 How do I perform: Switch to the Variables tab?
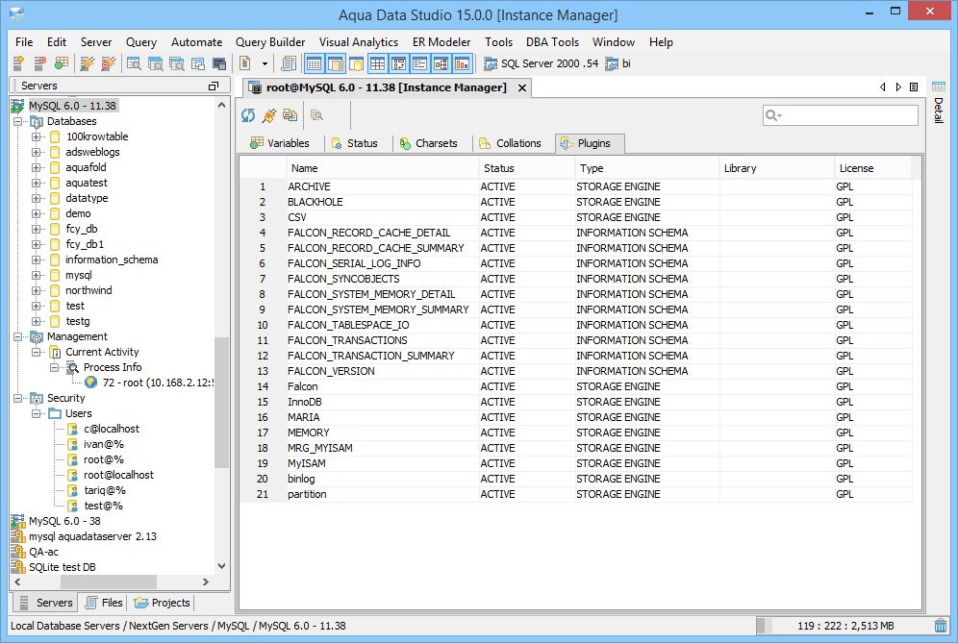[281, 143]
